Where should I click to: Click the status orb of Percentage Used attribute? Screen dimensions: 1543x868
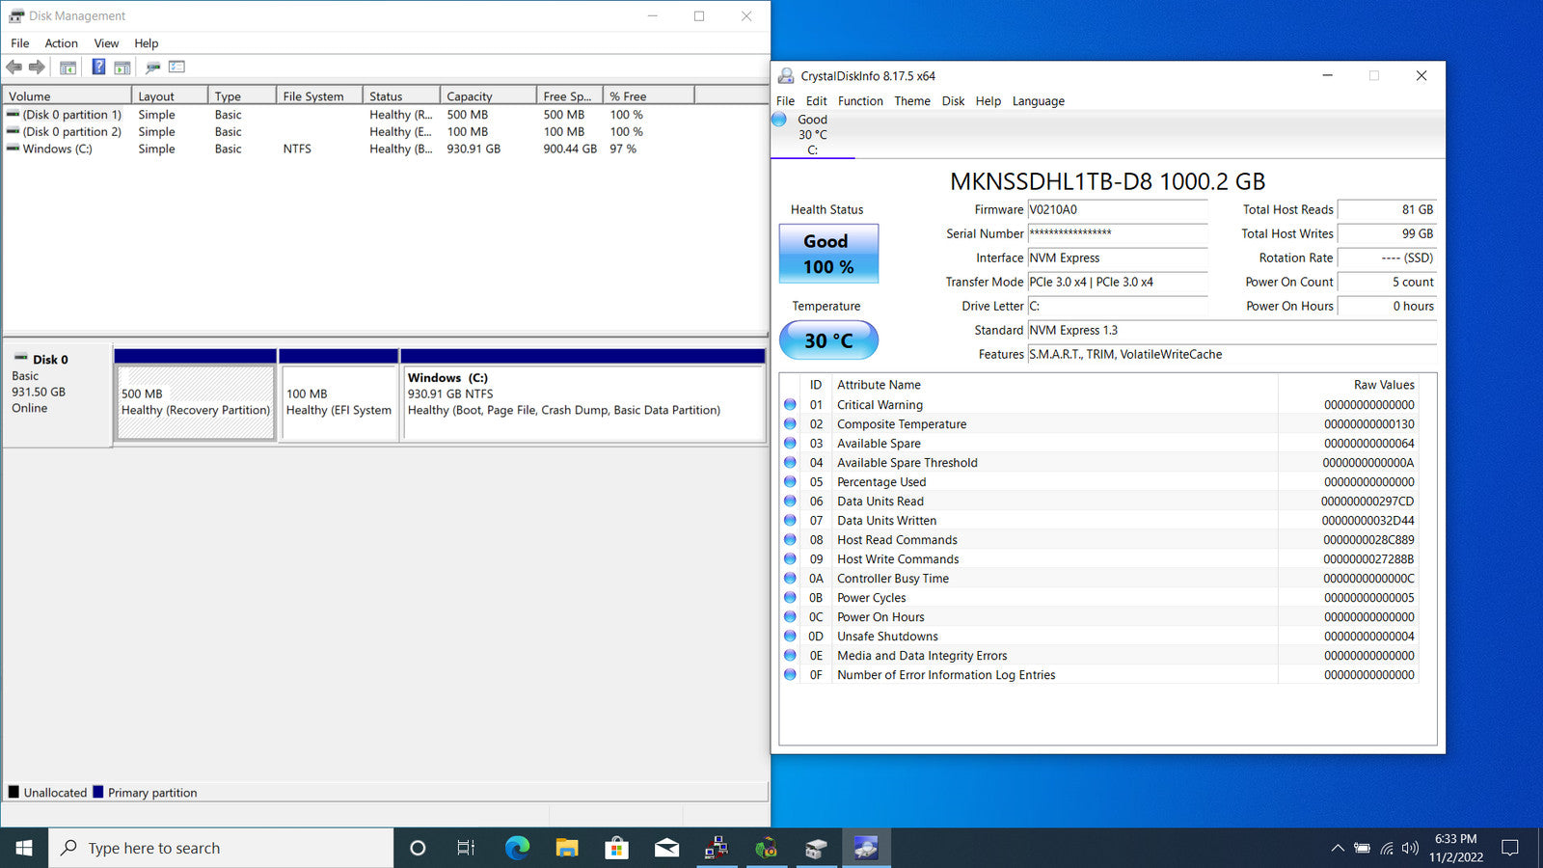tap(790, 482)
